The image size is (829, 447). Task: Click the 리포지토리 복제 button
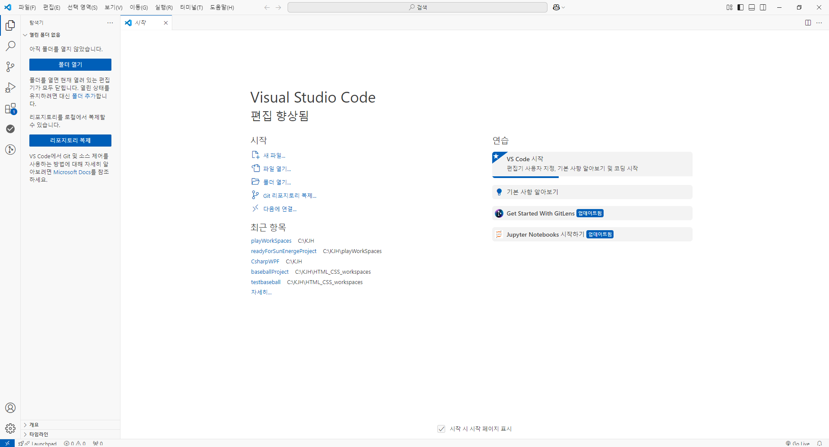(70, 141)
